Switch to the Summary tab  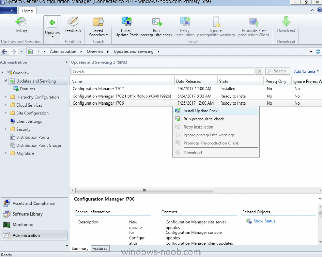tap(80, 248)
